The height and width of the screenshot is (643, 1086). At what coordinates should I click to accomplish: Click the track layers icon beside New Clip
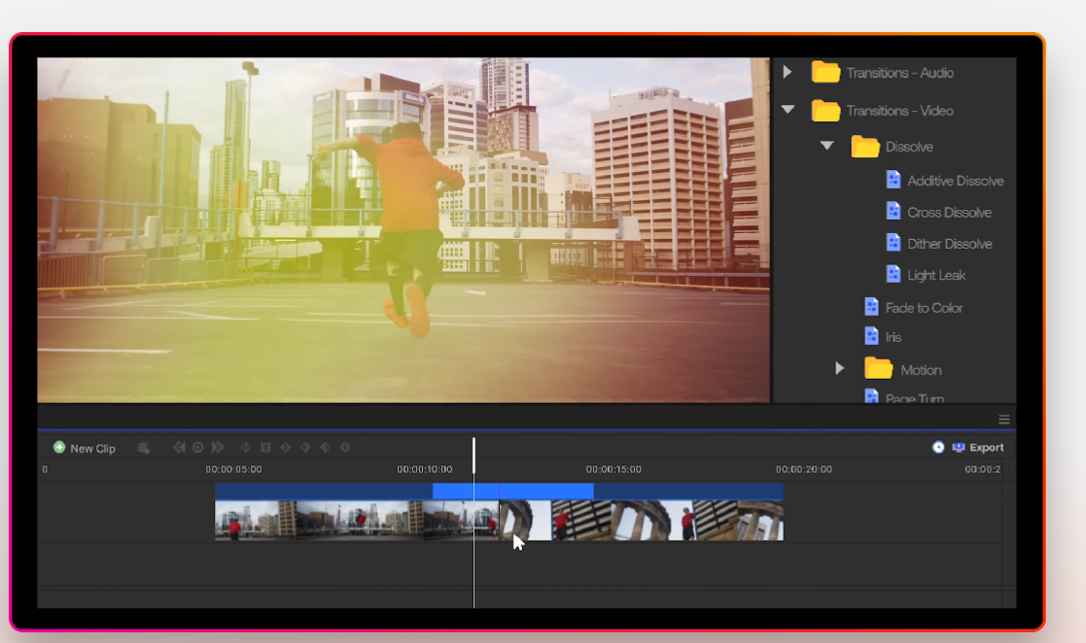[144, 447]
